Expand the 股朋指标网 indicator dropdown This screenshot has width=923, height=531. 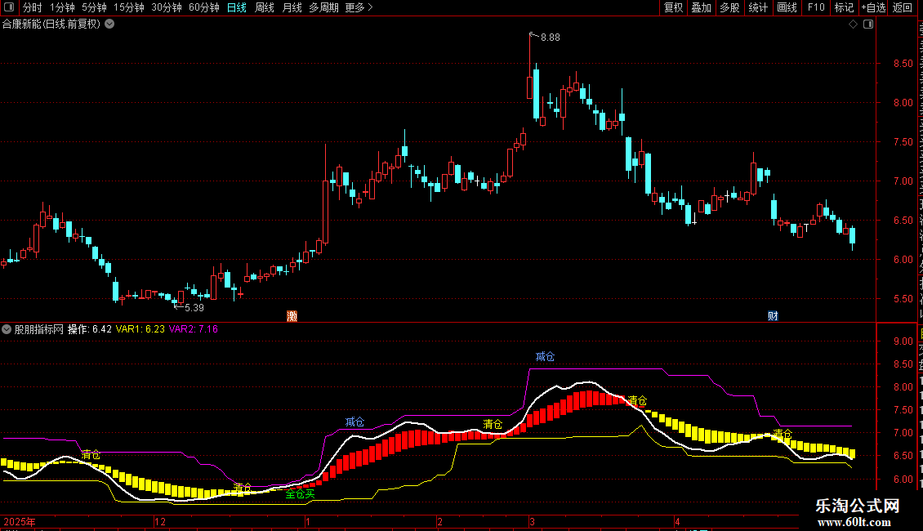pyautogui.click(x=7, y=329)
